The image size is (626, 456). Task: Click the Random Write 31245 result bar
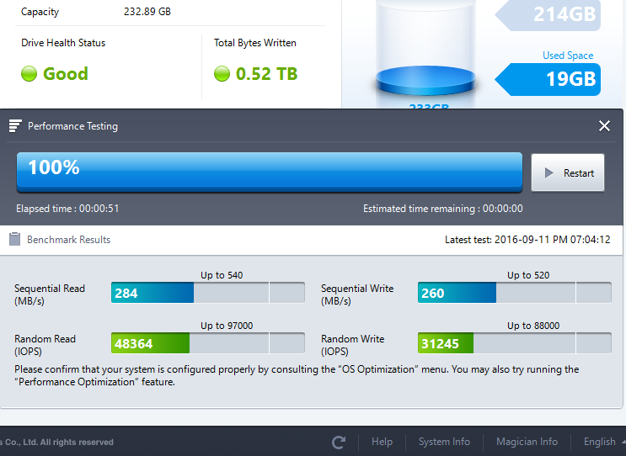(x=514, y=342)
